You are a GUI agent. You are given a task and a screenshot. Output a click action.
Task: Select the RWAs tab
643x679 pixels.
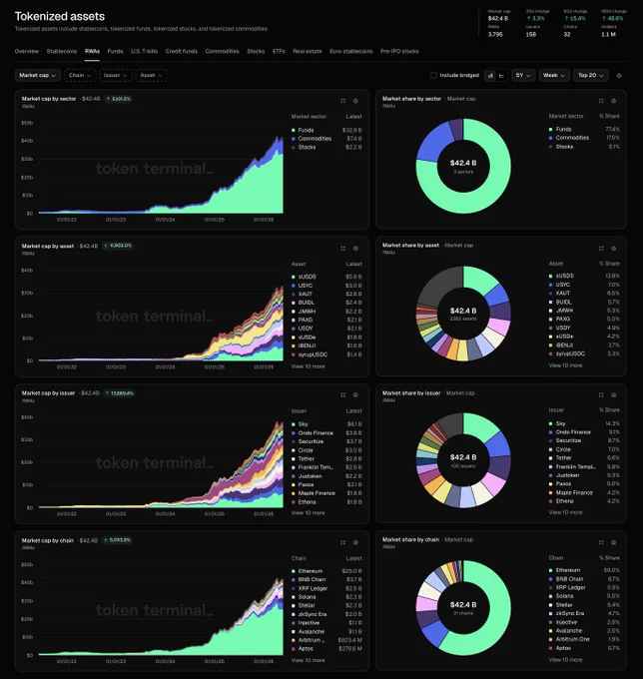92,51
